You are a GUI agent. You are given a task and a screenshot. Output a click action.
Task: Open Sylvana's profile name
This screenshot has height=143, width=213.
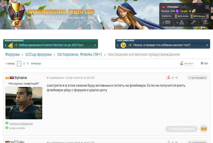[x=21, y=78]
